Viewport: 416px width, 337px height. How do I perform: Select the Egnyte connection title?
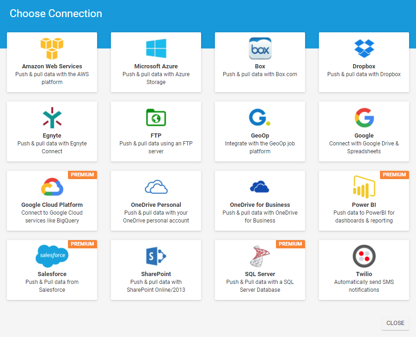point(52,136)
